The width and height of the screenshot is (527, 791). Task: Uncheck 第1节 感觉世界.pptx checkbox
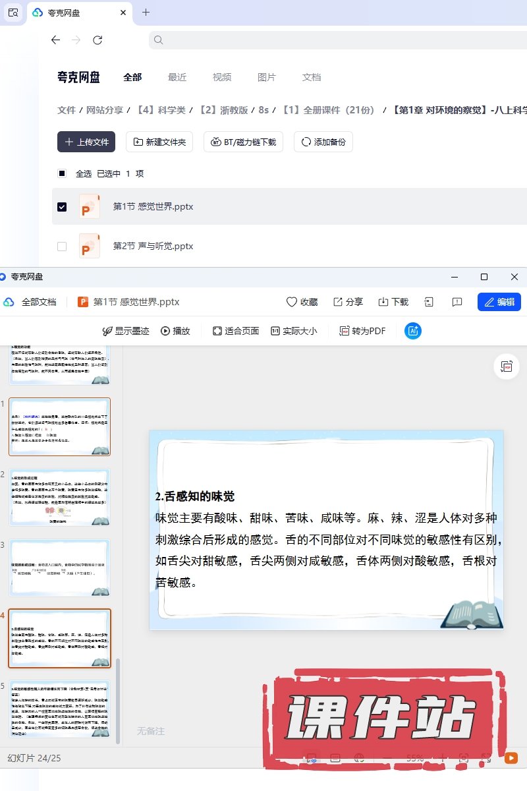(x=62, y=207)
